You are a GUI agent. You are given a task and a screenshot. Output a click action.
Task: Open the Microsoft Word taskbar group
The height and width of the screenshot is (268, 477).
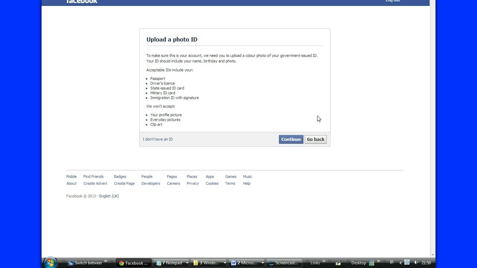[x=244, y=263]
